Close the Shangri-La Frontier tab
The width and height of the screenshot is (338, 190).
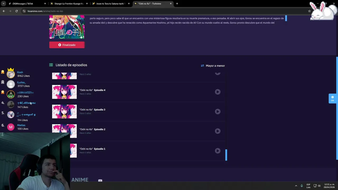87,4
